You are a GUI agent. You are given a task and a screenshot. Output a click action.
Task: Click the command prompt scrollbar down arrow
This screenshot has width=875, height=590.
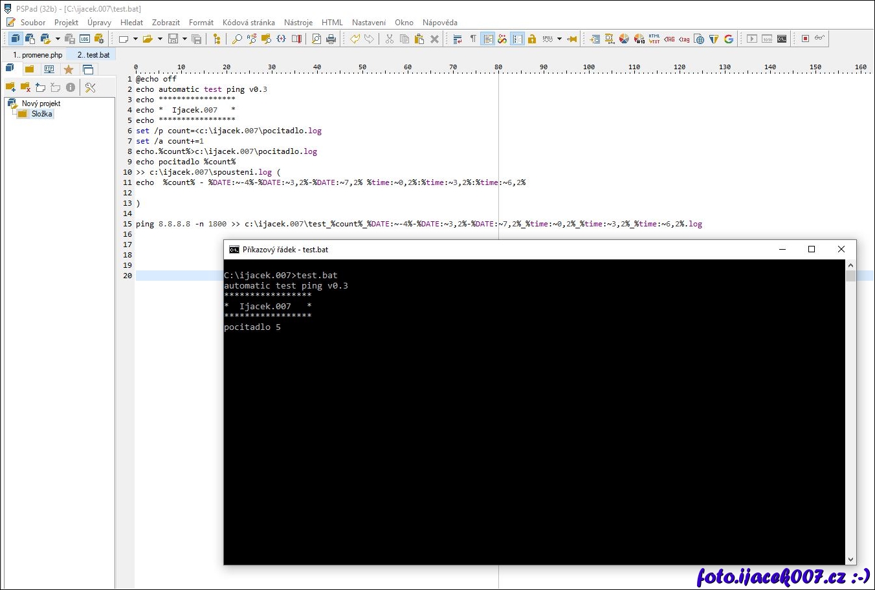[x=850, y=560]
